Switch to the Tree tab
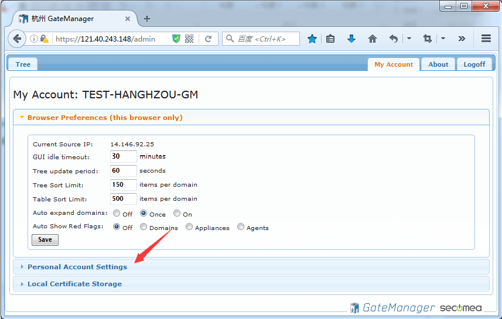This screenshot has height=319, width=502. [x=23, y=64]
